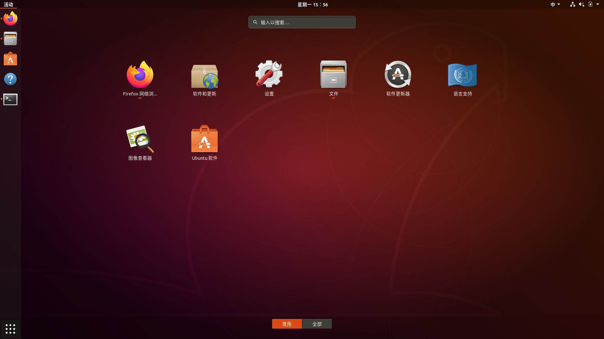Open system menu dropdown arrow

pos(598,4)
